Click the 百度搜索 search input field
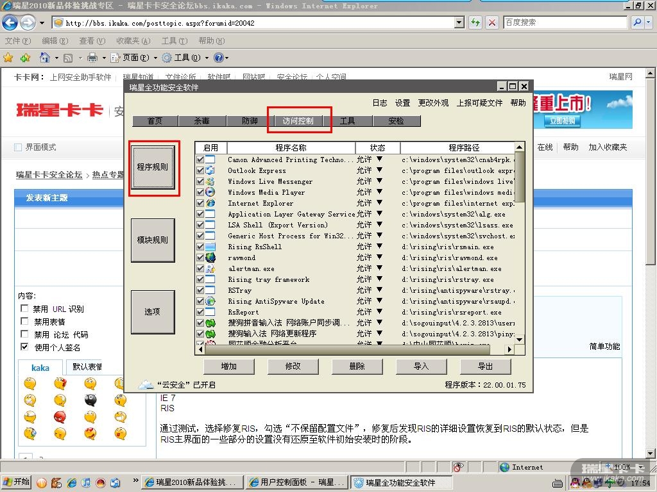Screen dimensions: 657x492 565,22
